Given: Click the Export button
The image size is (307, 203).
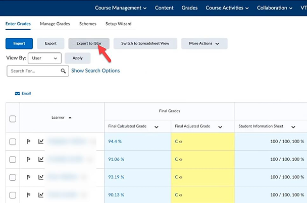Looking at the screenshot, I should coord(50,43).
